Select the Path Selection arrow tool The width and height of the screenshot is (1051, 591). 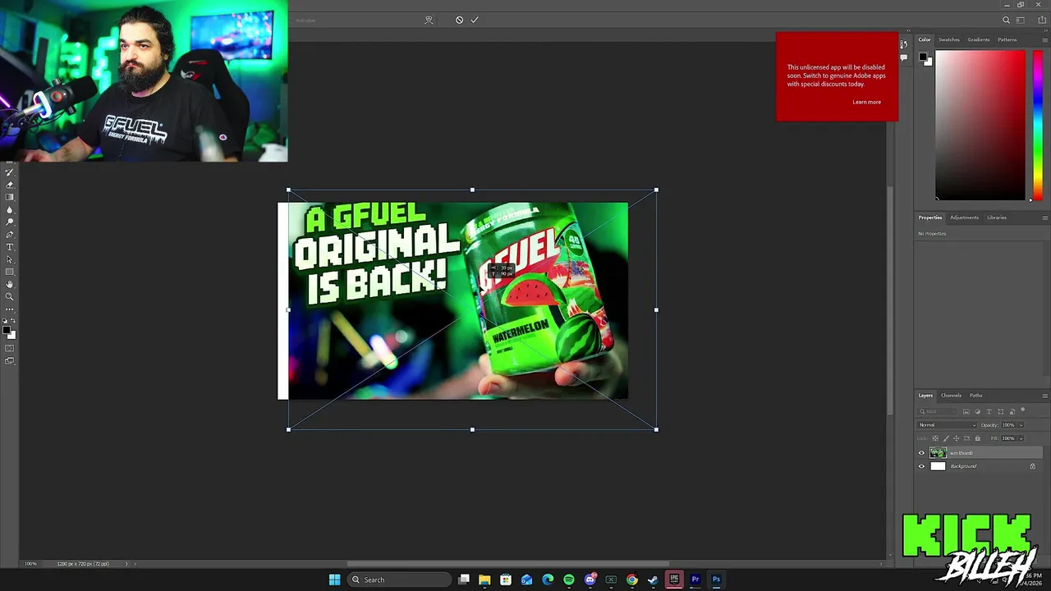10,259
